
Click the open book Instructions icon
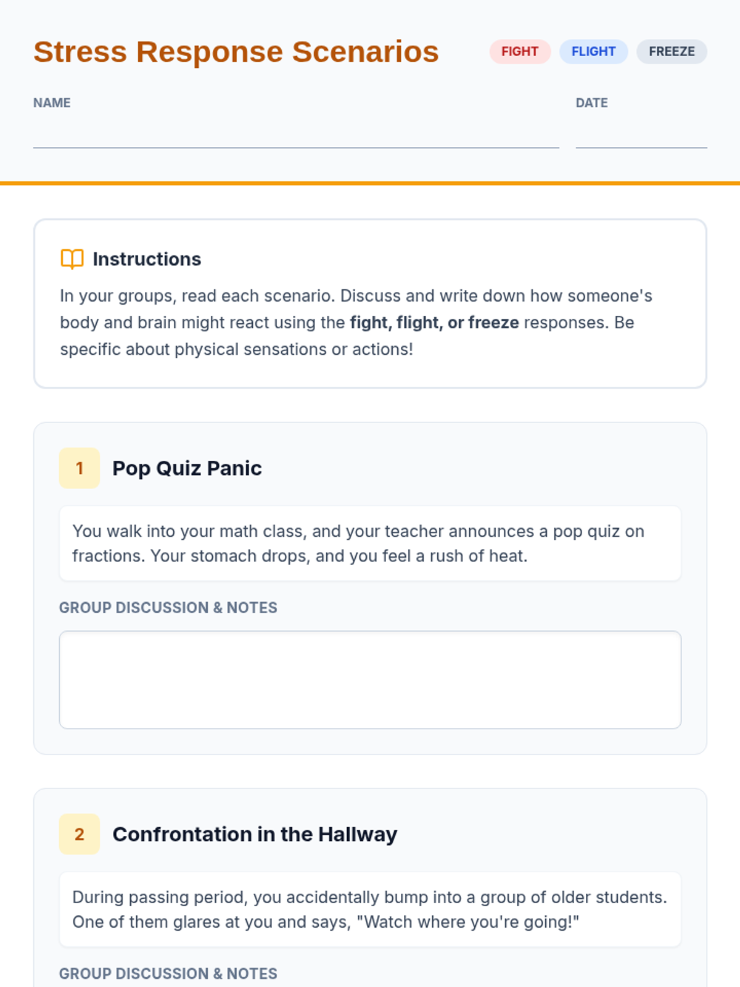tap(72, 259)
